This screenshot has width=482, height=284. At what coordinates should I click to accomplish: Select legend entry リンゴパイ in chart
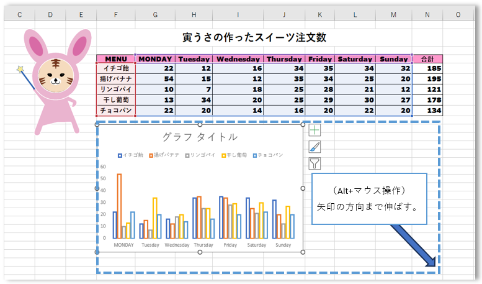click(x=200, y=155)
